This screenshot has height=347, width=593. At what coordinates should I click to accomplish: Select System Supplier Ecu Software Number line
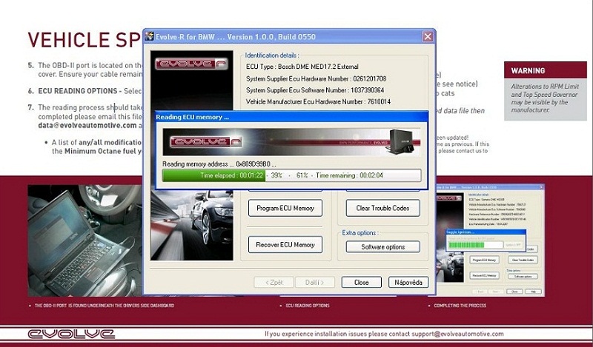coord(315,90)
